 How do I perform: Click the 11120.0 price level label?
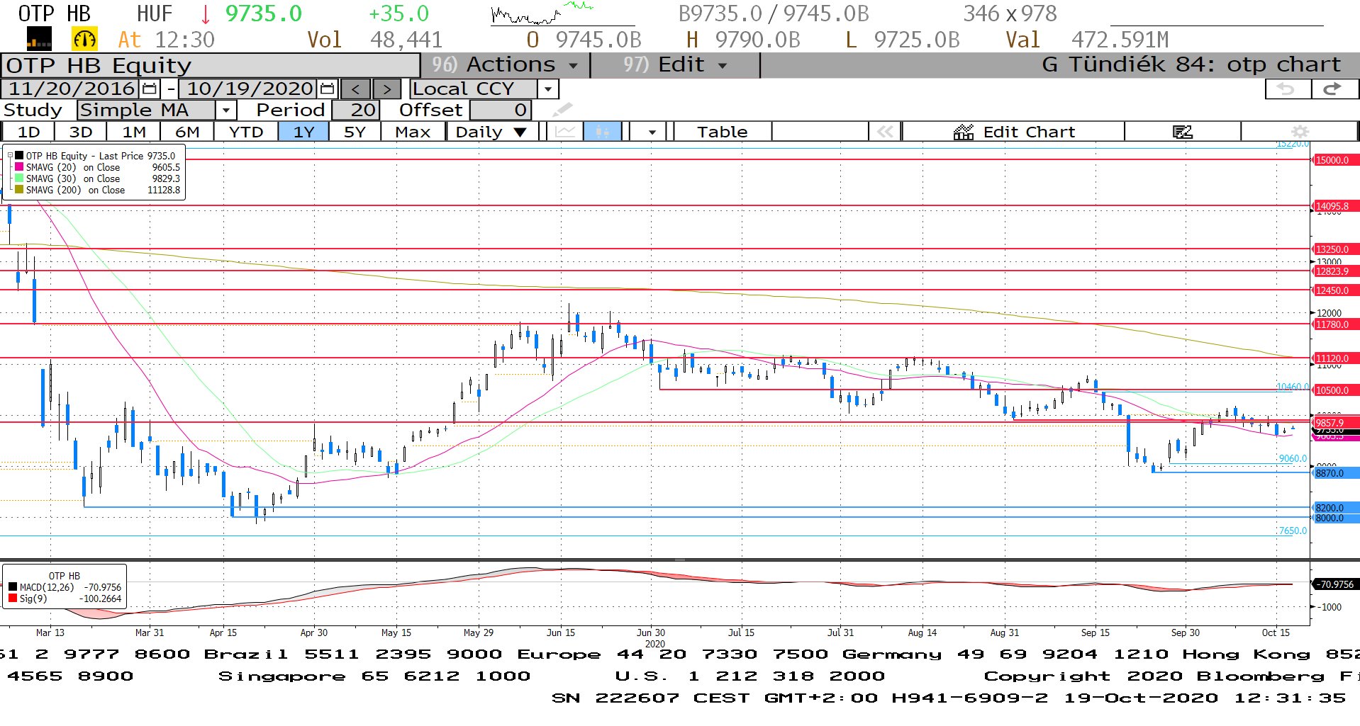click(1336, 358)
